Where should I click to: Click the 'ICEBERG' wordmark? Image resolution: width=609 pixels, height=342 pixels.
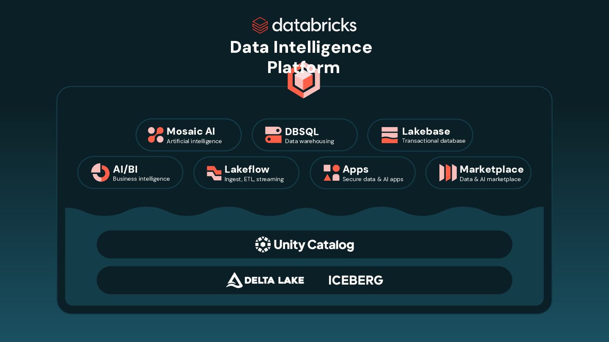click(356, 280)
